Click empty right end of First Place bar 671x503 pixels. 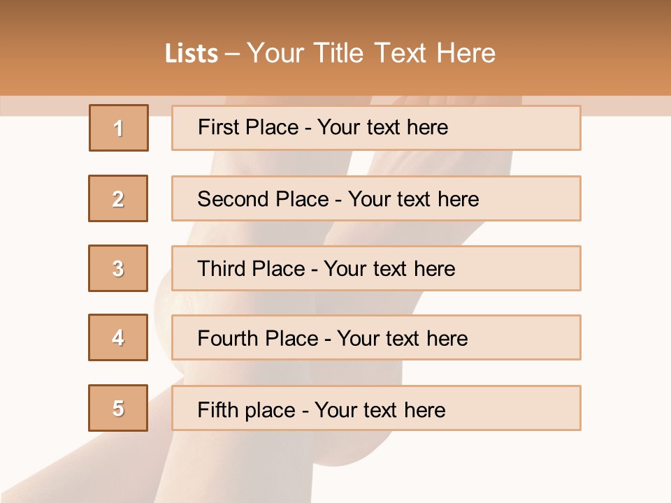click(x=531, y=128)
